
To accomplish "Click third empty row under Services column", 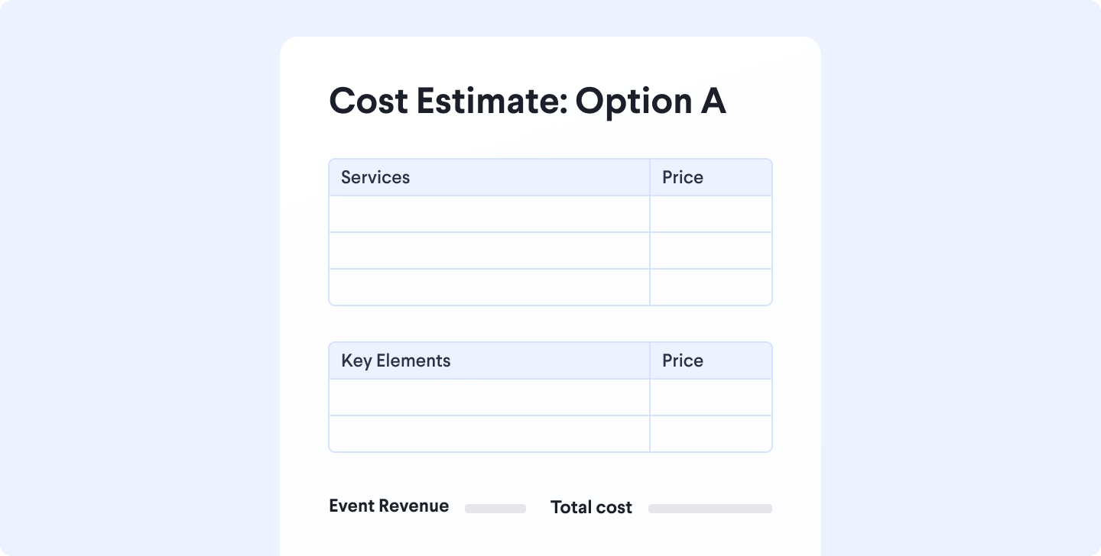I will (489, 287).
